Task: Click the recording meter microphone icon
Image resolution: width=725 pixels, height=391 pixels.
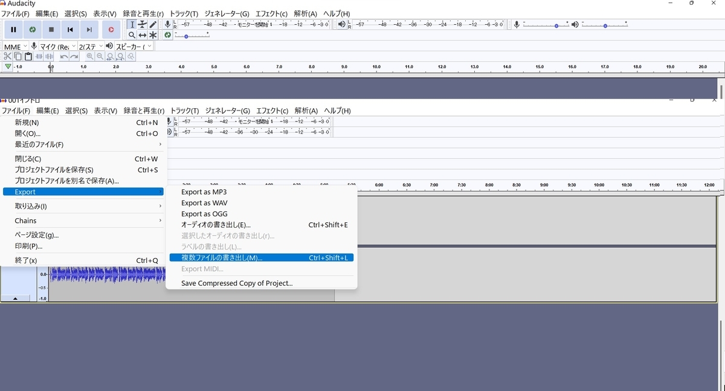Action: pyautogui.click(x=167, y=24)
